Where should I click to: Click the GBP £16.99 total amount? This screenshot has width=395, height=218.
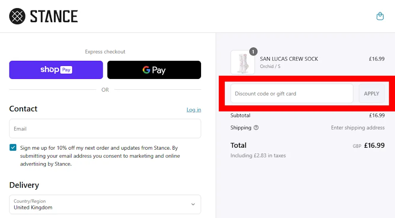[x=369, y=145]
